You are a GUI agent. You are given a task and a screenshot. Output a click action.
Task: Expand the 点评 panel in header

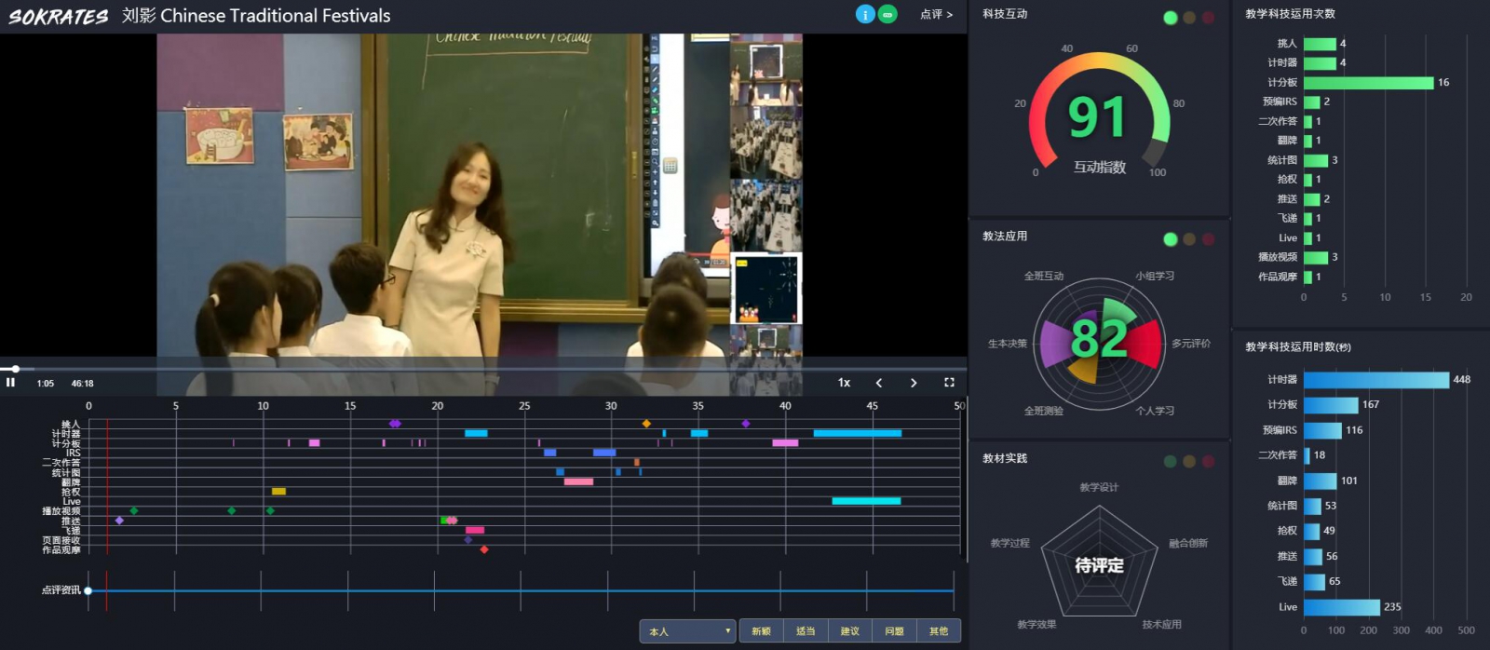936,15
